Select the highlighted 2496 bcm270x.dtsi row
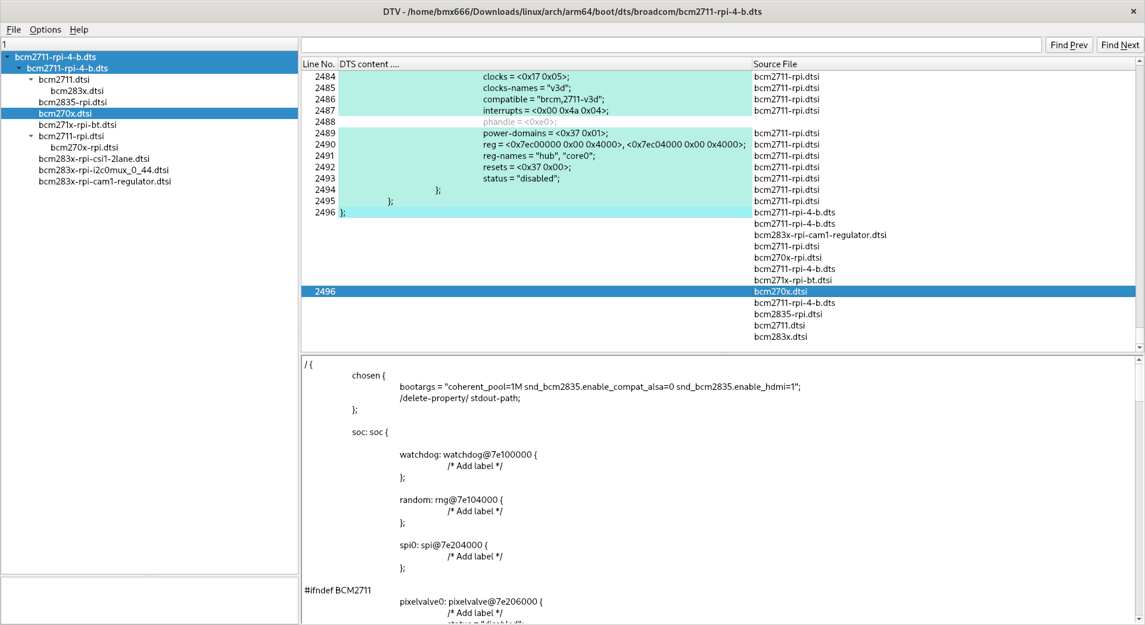 coord(718,292)
